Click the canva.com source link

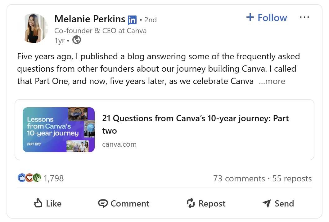point(119,144)
